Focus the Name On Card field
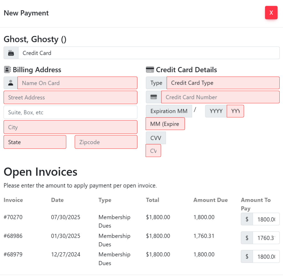Screen dimensions: 283x279 (x=77, y=83)
